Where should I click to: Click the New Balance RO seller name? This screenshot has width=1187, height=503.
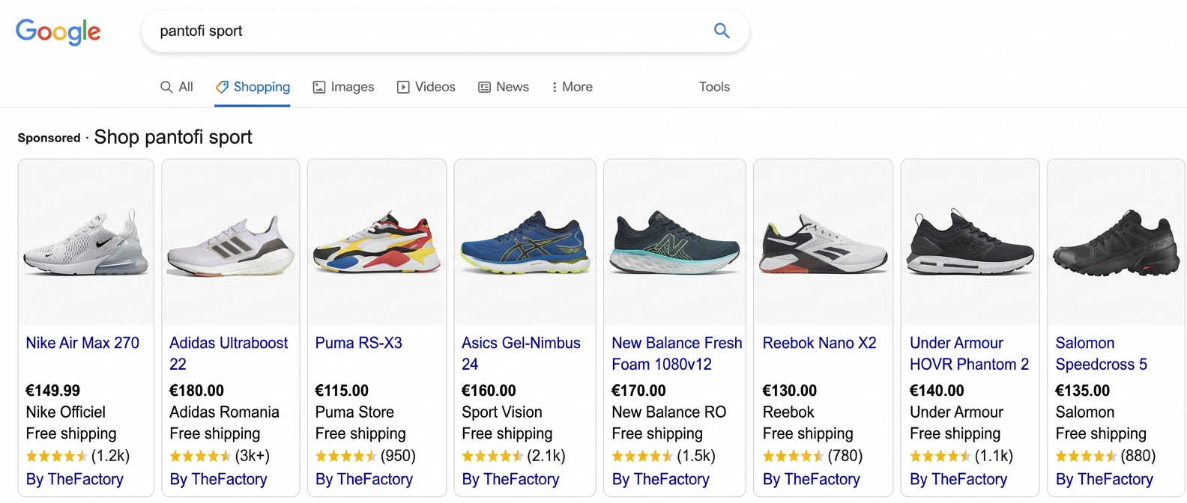pos(668,412)
